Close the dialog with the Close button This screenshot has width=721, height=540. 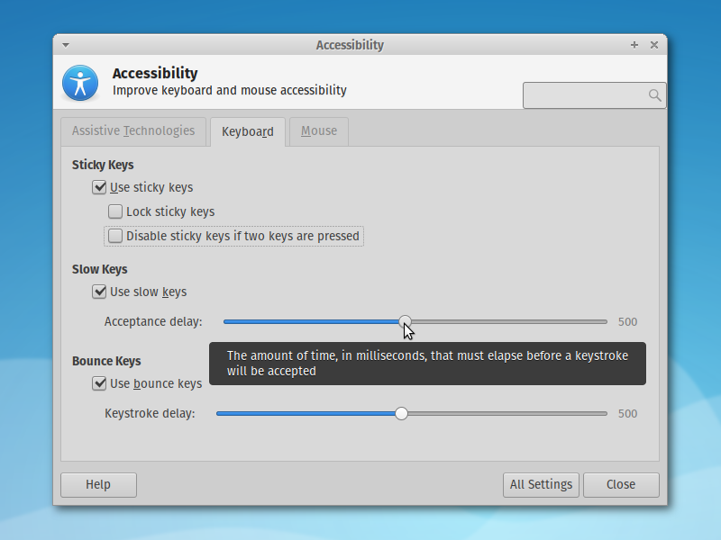[x=621, y=484]
